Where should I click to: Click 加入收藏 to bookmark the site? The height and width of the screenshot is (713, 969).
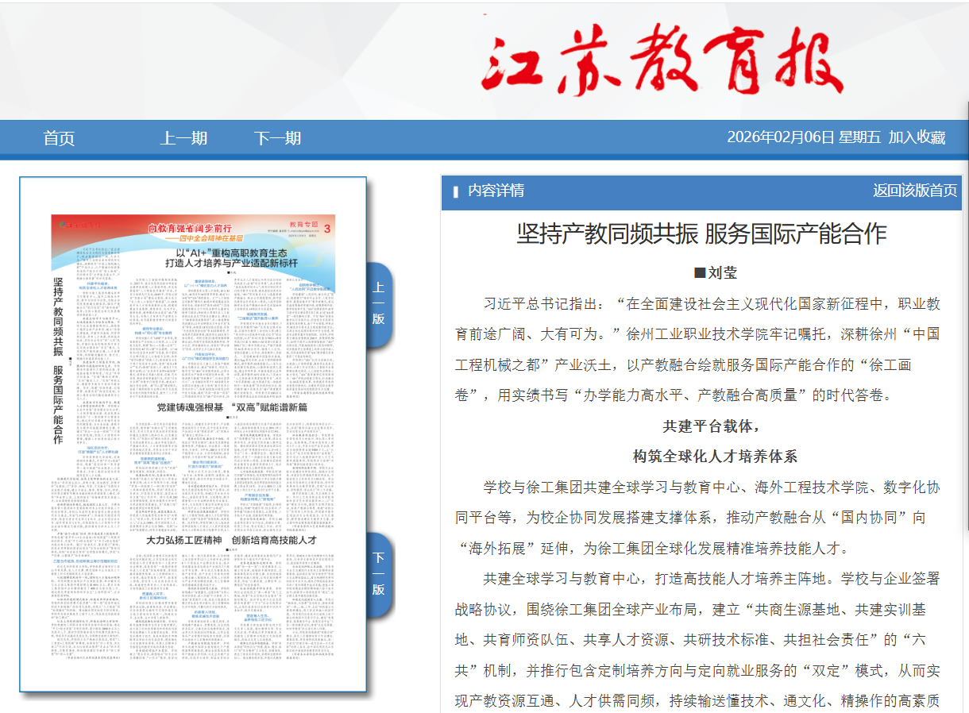coord(917,137)
